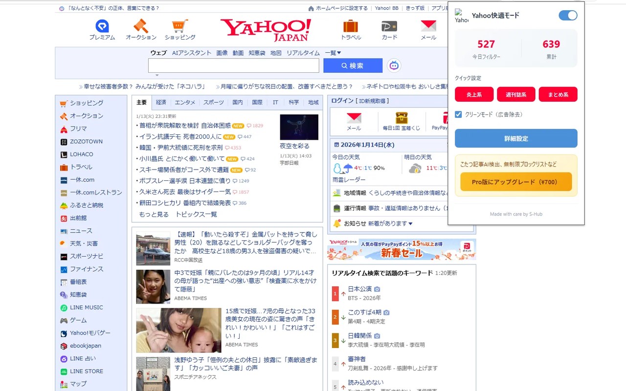The image size is (626, 391).
Task: Switch to the 国内 news tab
Action: pos(238,102)
